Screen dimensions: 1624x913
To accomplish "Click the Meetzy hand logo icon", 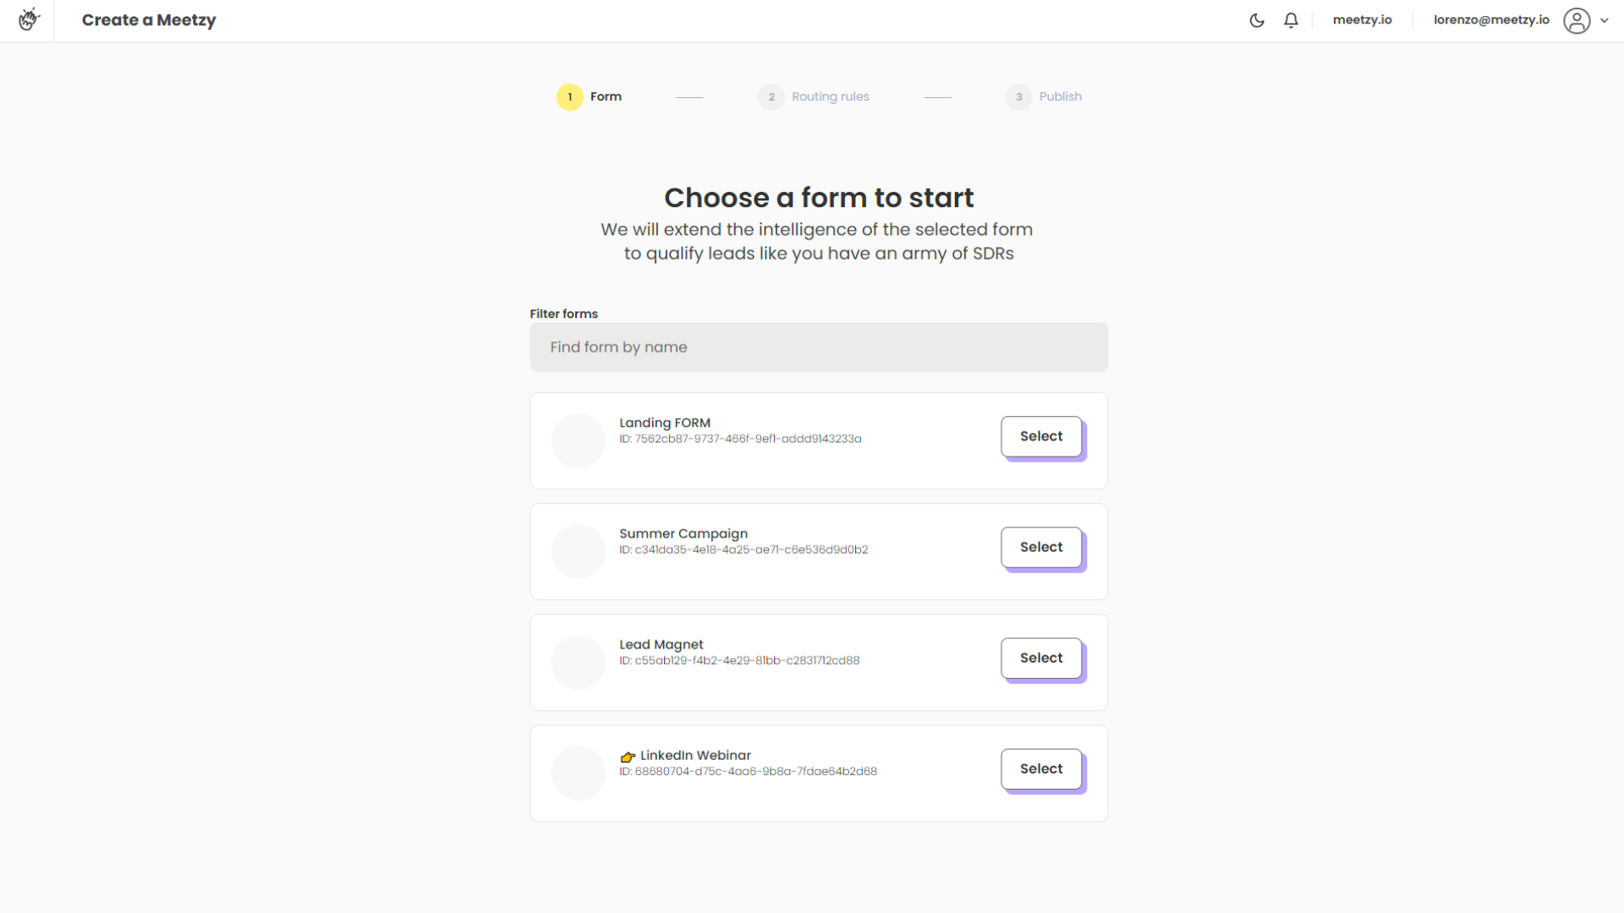I will [29, 19].
